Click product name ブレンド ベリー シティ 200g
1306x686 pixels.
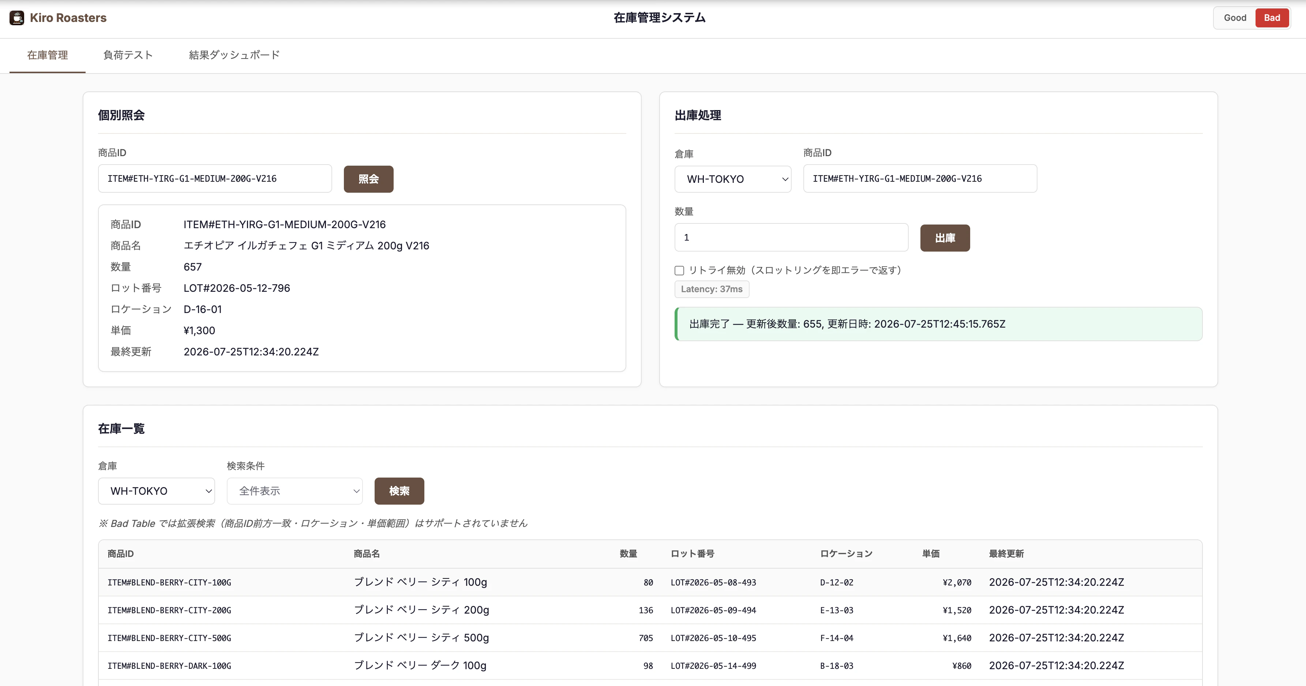(x=421, y=610)
